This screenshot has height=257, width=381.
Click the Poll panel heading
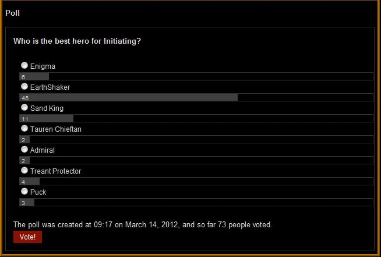pos(13,13)
